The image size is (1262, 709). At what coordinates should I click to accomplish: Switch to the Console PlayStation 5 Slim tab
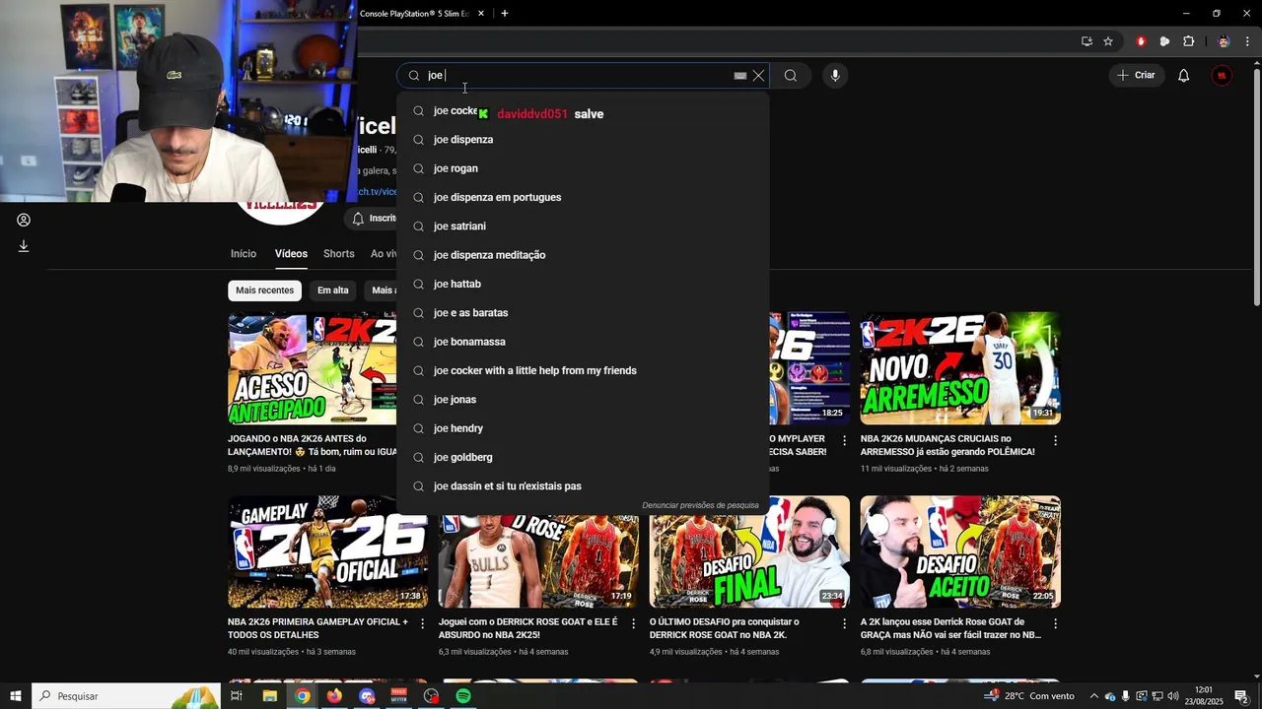(x=414, y=14)
